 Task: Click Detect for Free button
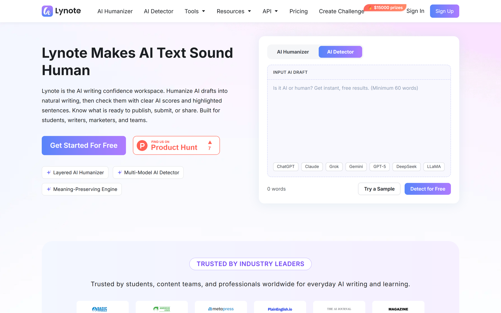tap(428, 189)
